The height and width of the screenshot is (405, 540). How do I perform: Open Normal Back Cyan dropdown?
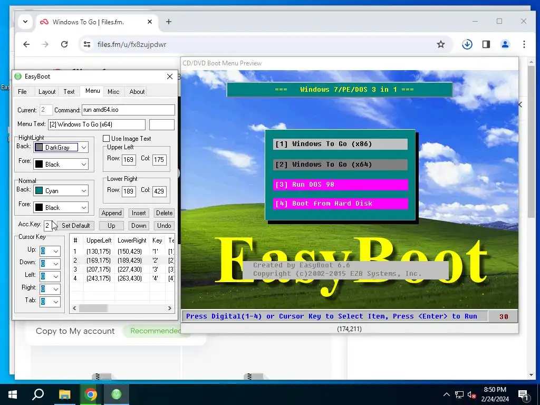[x=84, y=190]
